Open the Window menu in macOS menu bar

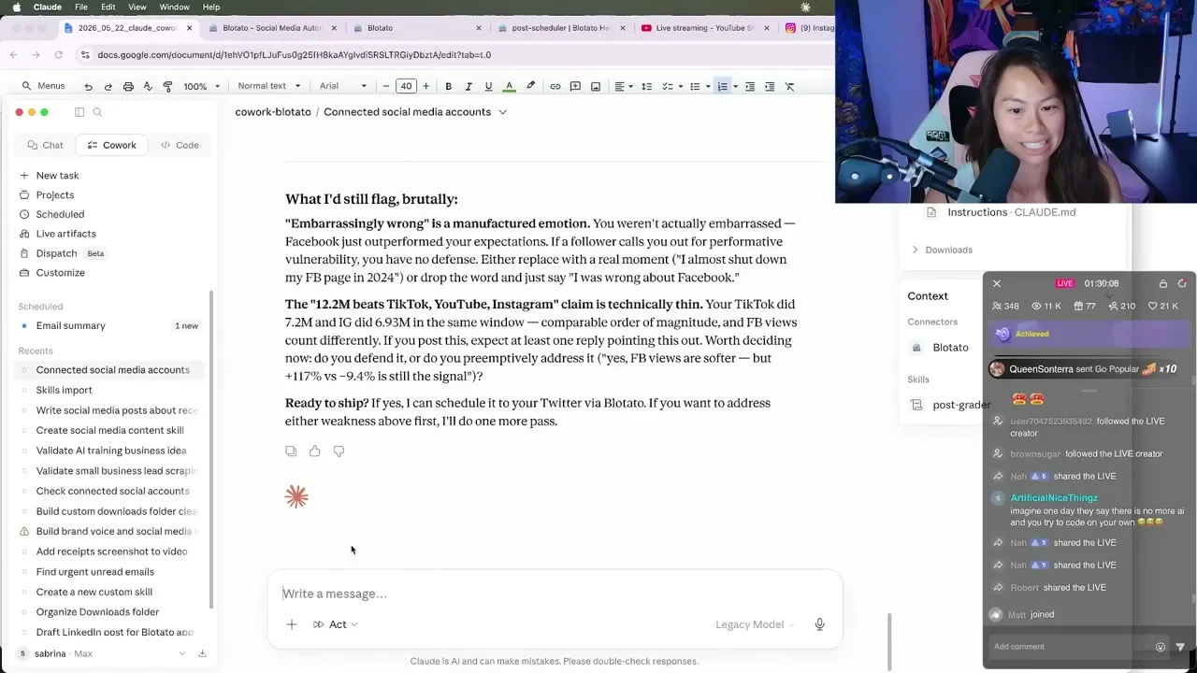coord(174,7)
